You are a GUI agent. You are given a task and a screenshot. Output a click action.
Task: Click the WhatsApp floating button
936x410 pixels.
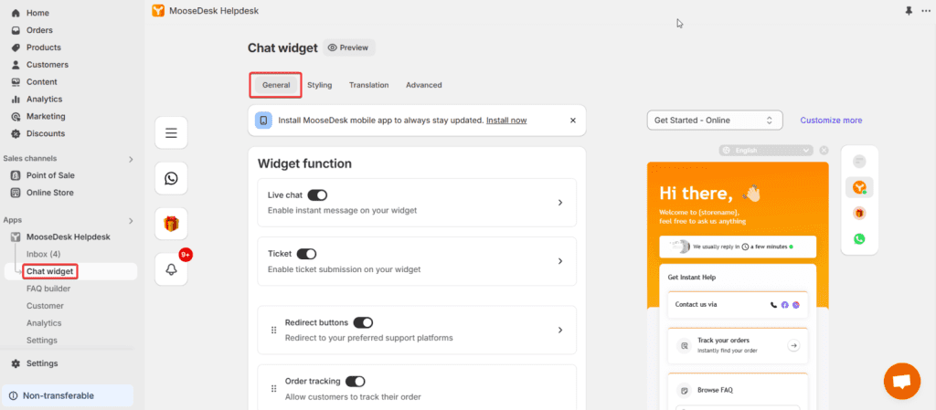(x=171, y=178)
